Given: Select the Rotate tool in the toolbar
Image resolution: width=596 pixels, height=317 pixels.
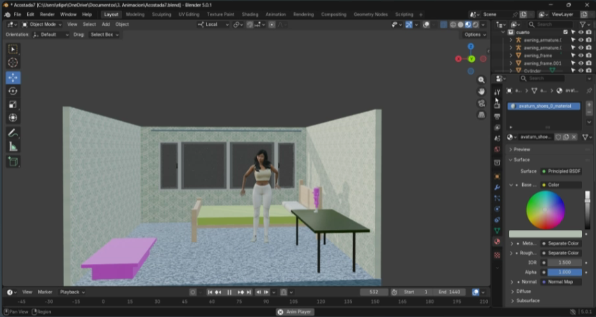Looking at the screenshot, I should pyautogui.click(x=13, y=91).
